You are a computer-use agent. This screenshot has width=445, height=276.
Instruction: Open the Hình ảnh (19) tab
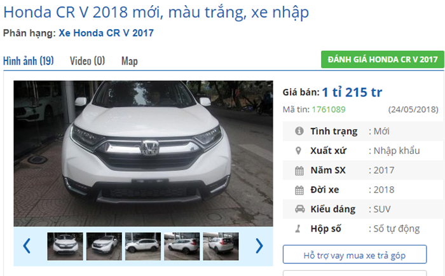coord(29,61)
